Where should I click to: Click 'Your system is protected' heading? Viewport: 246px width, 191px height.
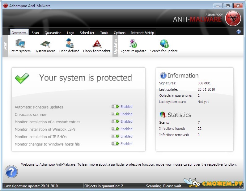click(x=86, y=78)
